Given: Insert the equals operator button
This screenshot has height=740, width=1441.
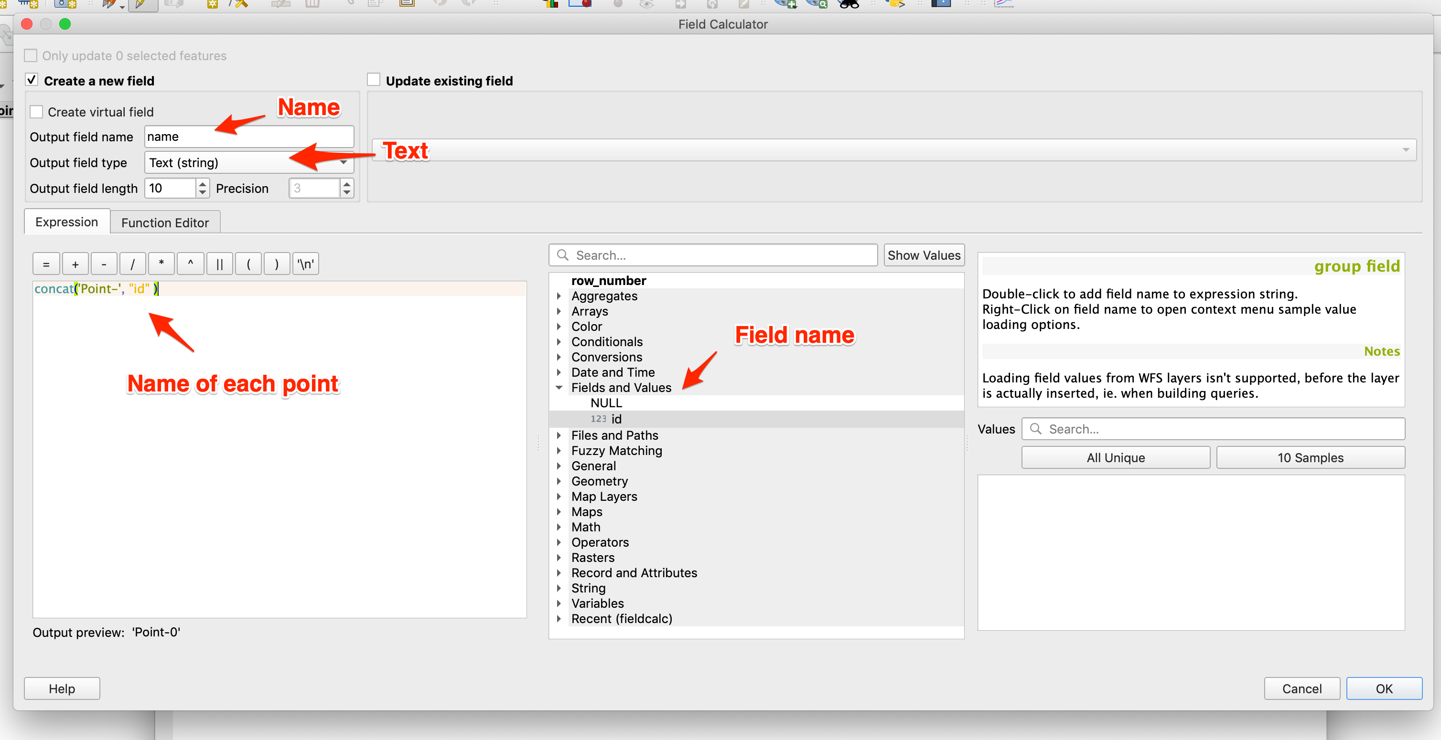Looking at the screenshot, I should pos(46,264).
